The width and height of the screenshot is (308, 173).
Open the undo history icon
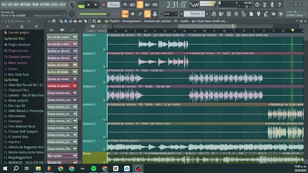257,5
